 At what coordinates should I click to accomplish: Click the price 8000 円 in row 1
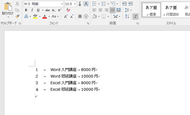tap(88, 70)
